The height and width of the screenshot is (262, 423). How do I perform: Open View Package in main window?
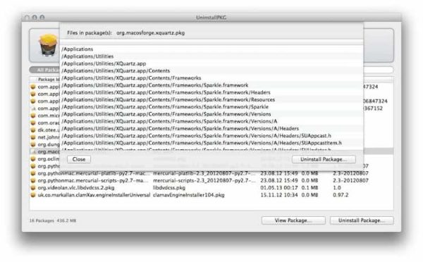(x=293, y=220)
